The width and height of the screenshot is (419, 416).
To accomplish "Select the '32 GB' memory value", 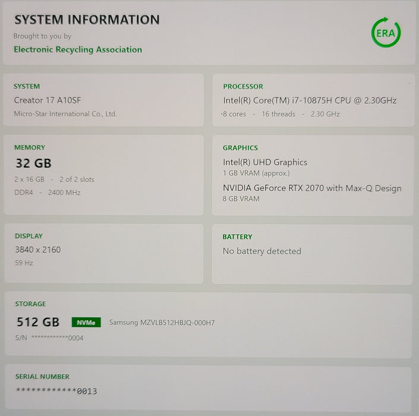I will point(34,163).
